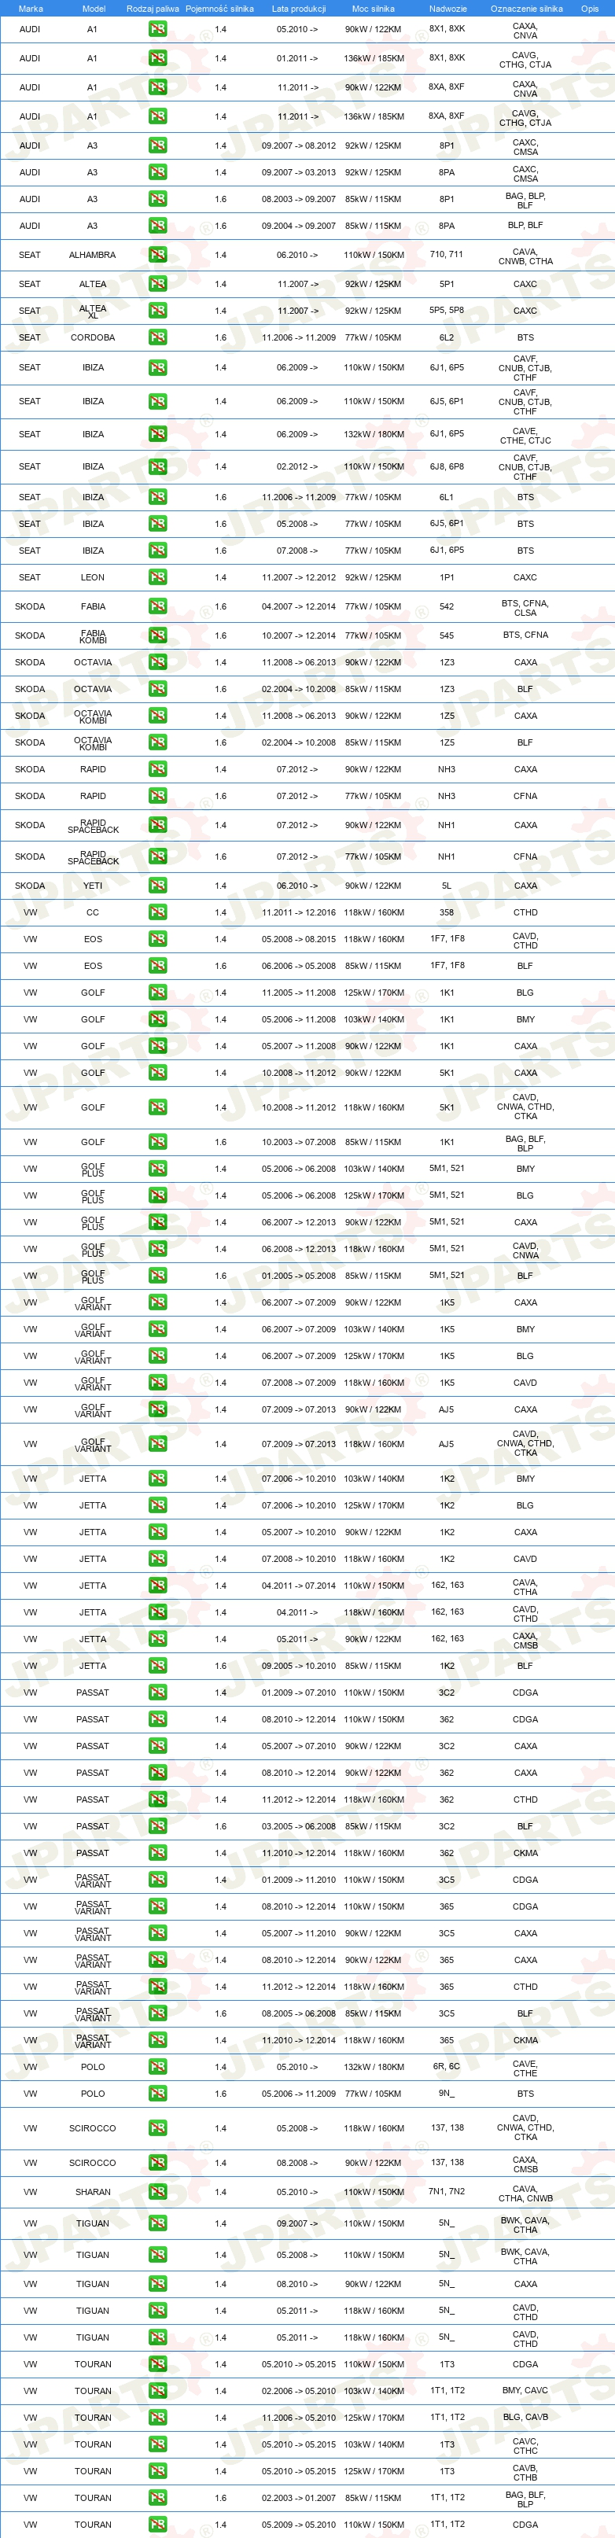Image resolution: width=615 pixels, height=2538 pixels.
Task: Click production years '11.2011 -> 12.2016'
Action: pyautogui.click(x=299, y=912)
